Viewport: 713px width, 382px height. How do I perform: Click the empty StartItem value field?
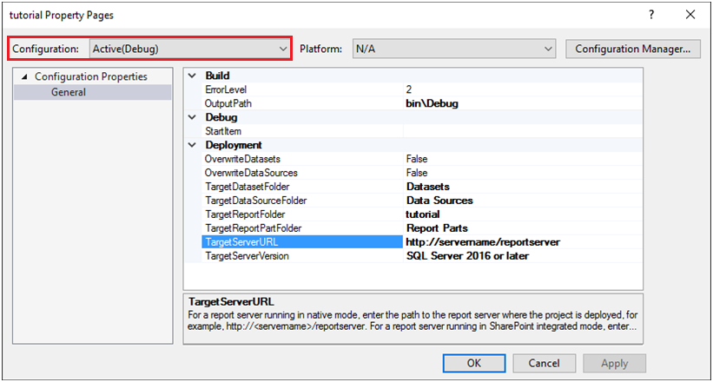coord(521,131)
